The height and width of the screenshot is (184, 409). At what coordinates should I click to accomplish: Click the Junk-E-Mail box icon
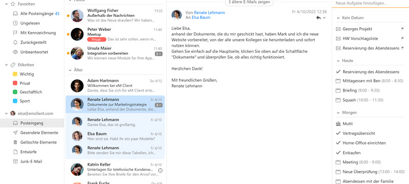[x=15, y=162]
